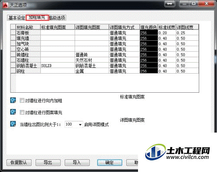This screenshot has width=217, height=172.
Task: Click the help icon beside 对墙柱进行向内加粗
Action: pos(13,100)
